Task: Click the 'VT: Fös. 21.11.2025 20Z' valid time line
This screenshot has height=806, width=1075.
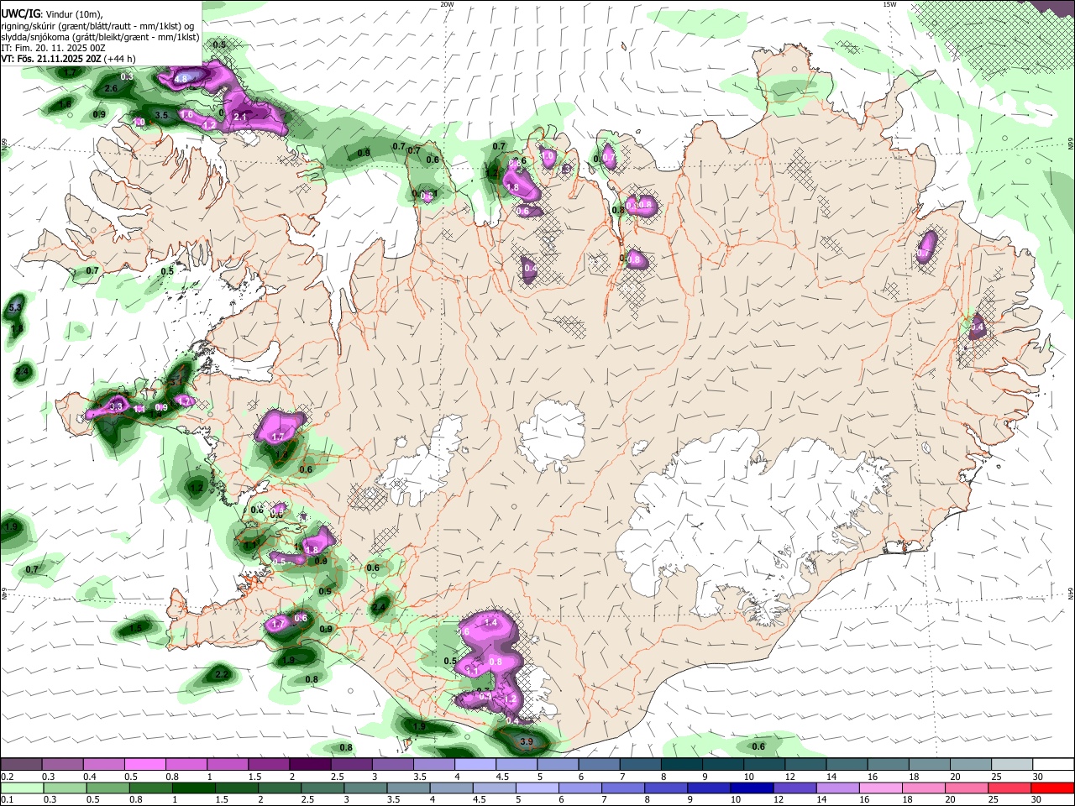Action: [52, 59]
